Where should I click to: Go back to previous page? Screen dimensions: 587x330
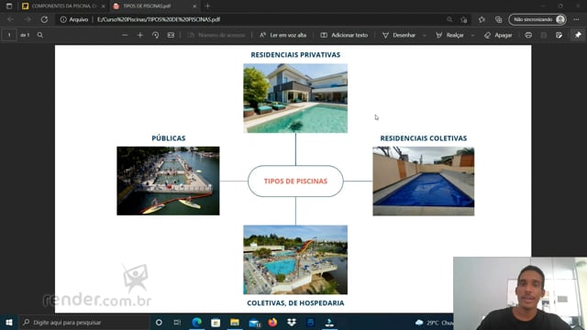[x=10, y=19]
